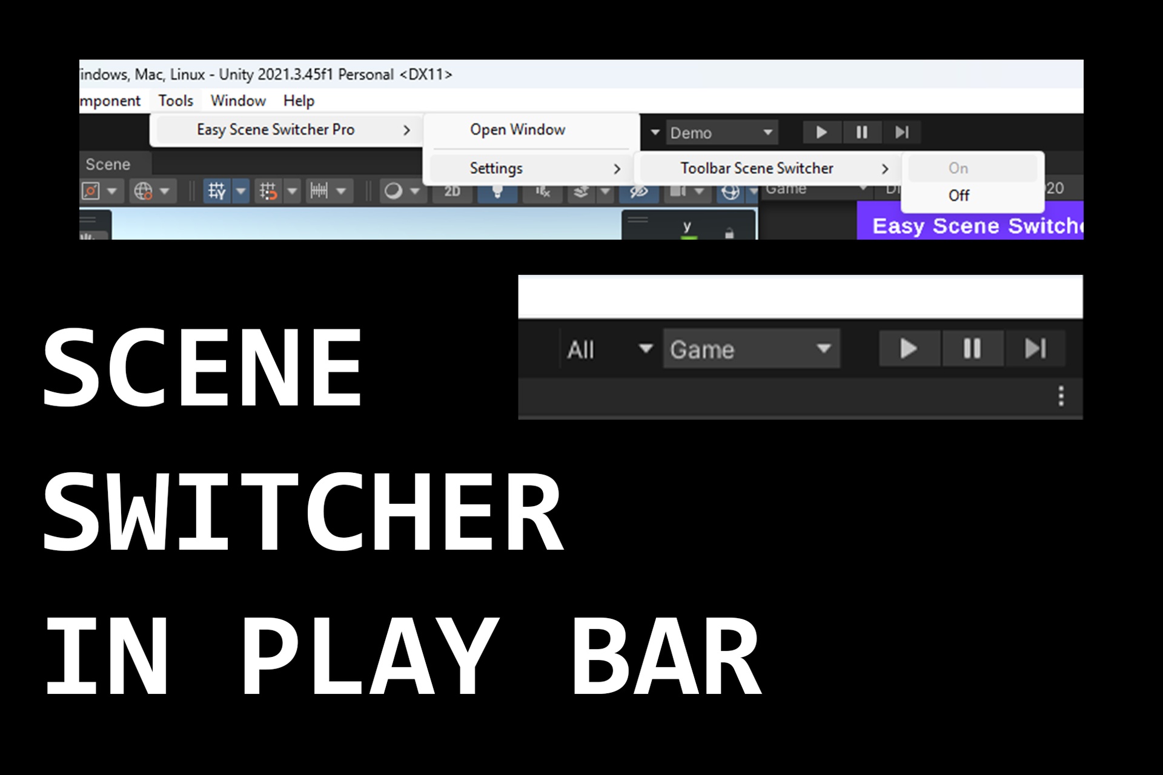This screenshot has height=775, width=1163.
Task: Toggle hidden objects visibility eye icon
Action: click(638, 193)
